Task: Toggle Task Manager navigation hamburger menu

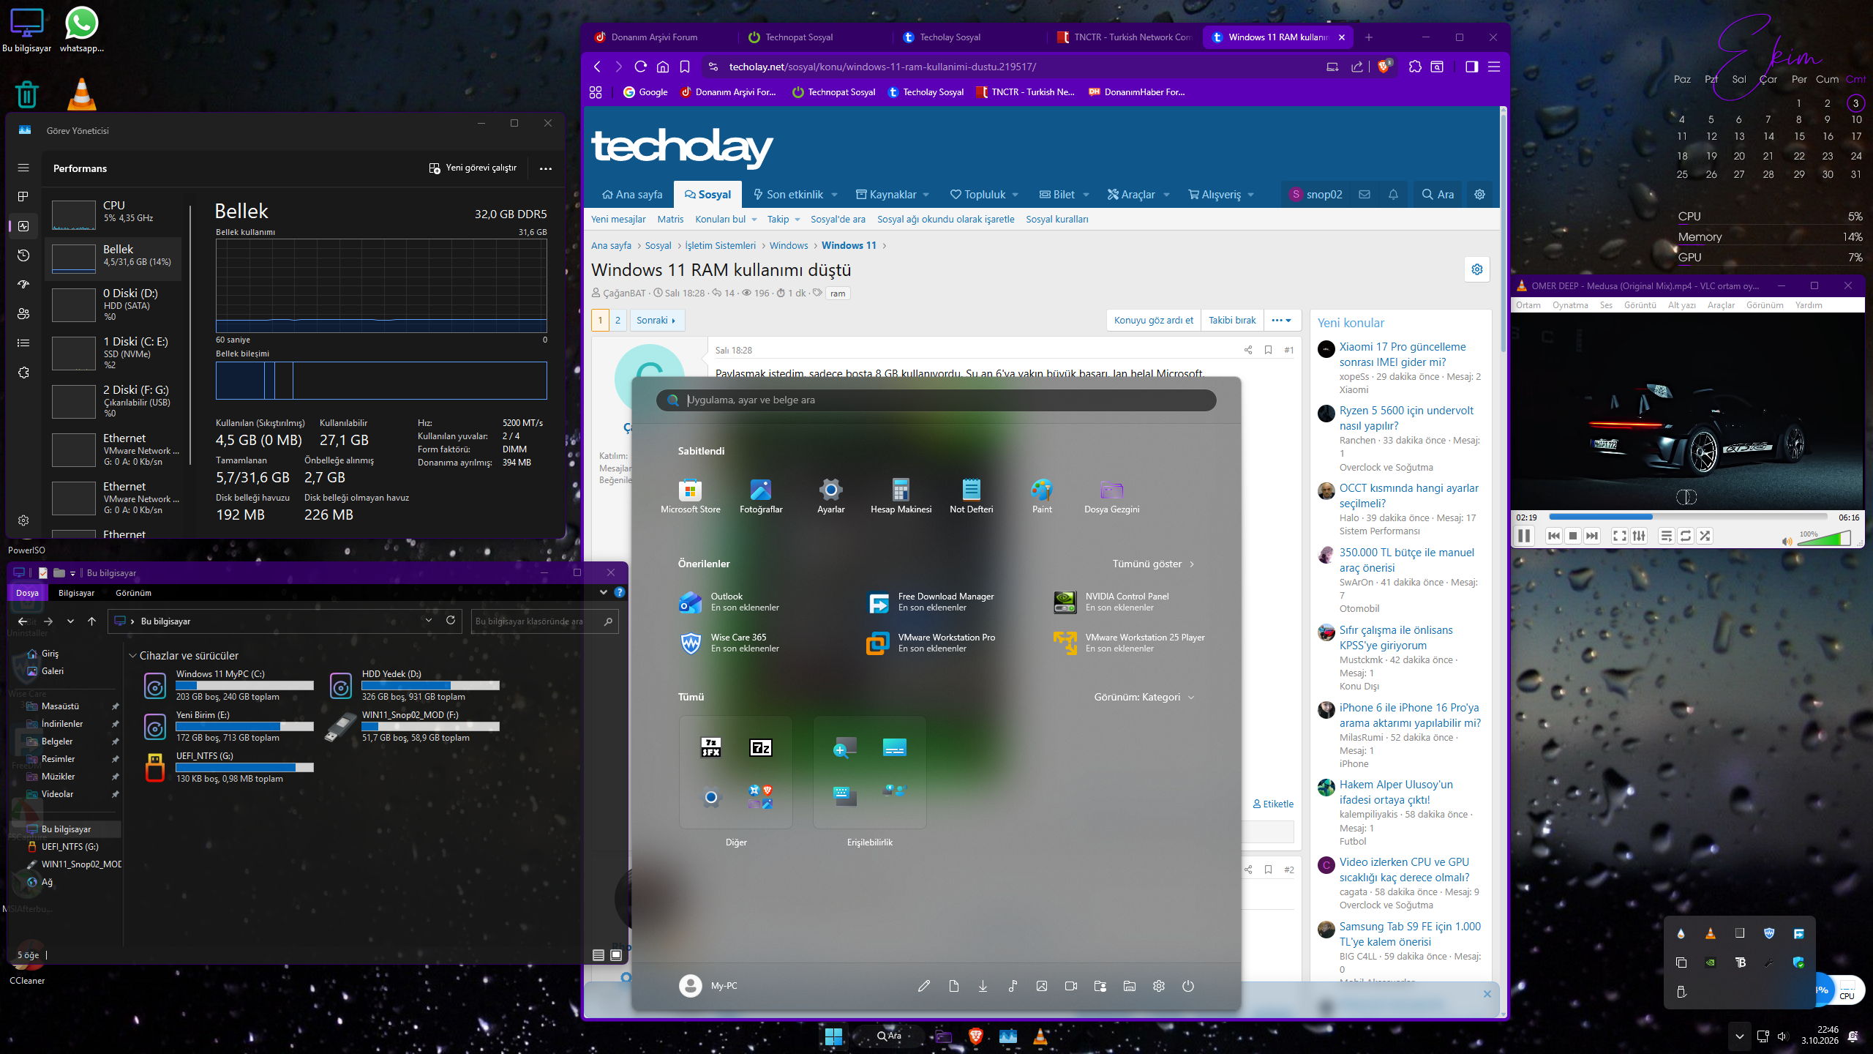Action: pyautogui.click(x=23, y=168)
